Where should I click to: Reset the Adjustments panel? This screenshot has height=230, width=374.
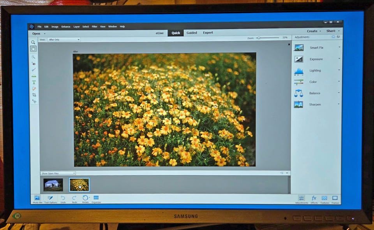pyautogui.click(x=333, y=37)
